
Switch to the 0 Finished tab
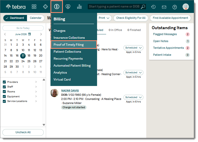tap(134, 30)
